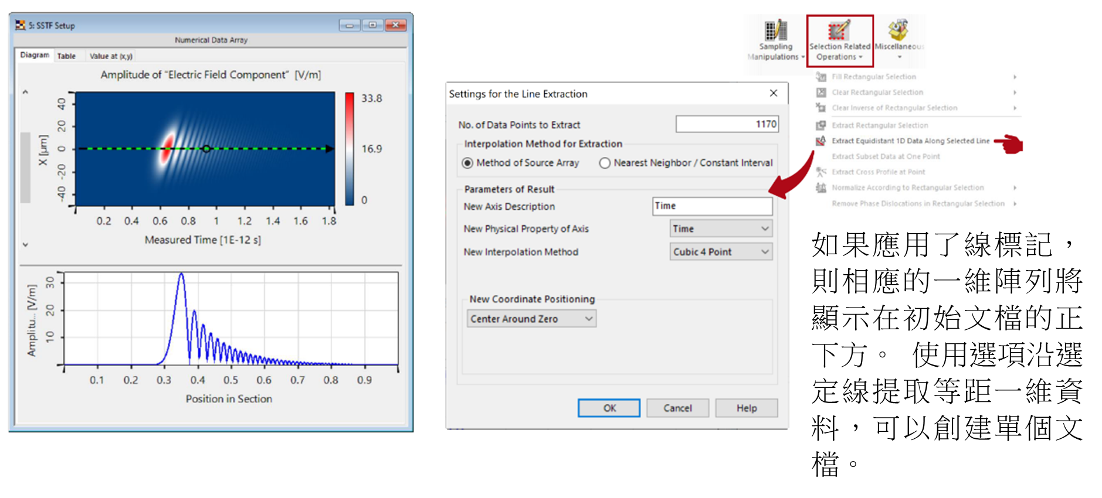The height and width of the screenshot is (498, 1102).
Task: Click color scale value 33.8
Action: 371,98
